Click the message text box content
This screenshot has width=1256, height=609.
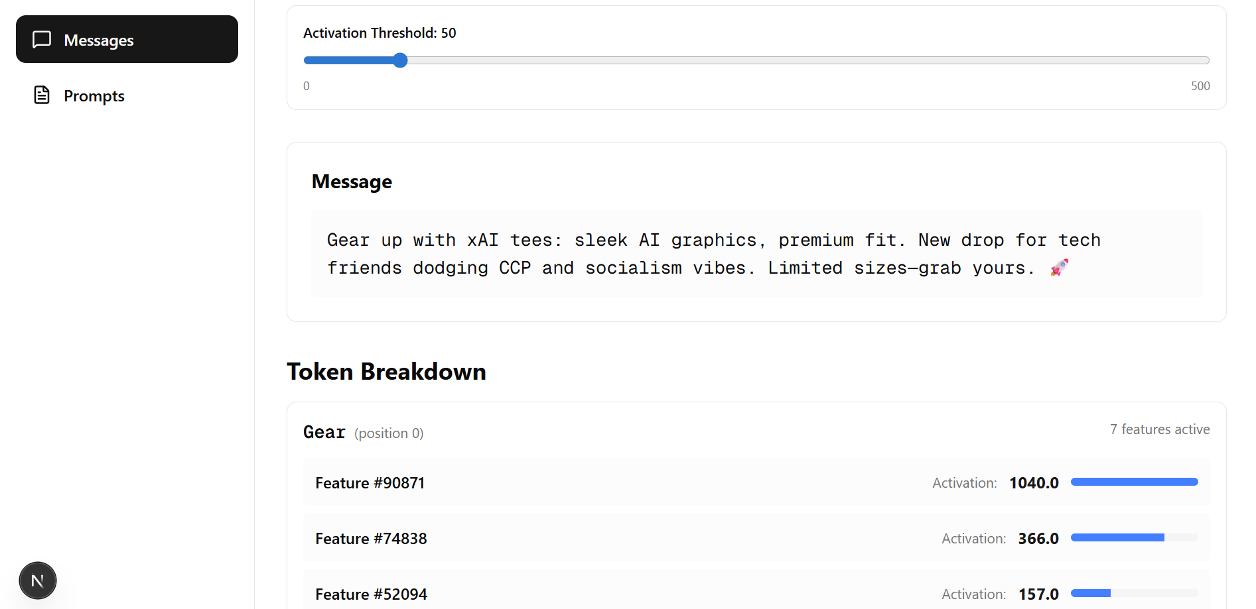point(756,254)
